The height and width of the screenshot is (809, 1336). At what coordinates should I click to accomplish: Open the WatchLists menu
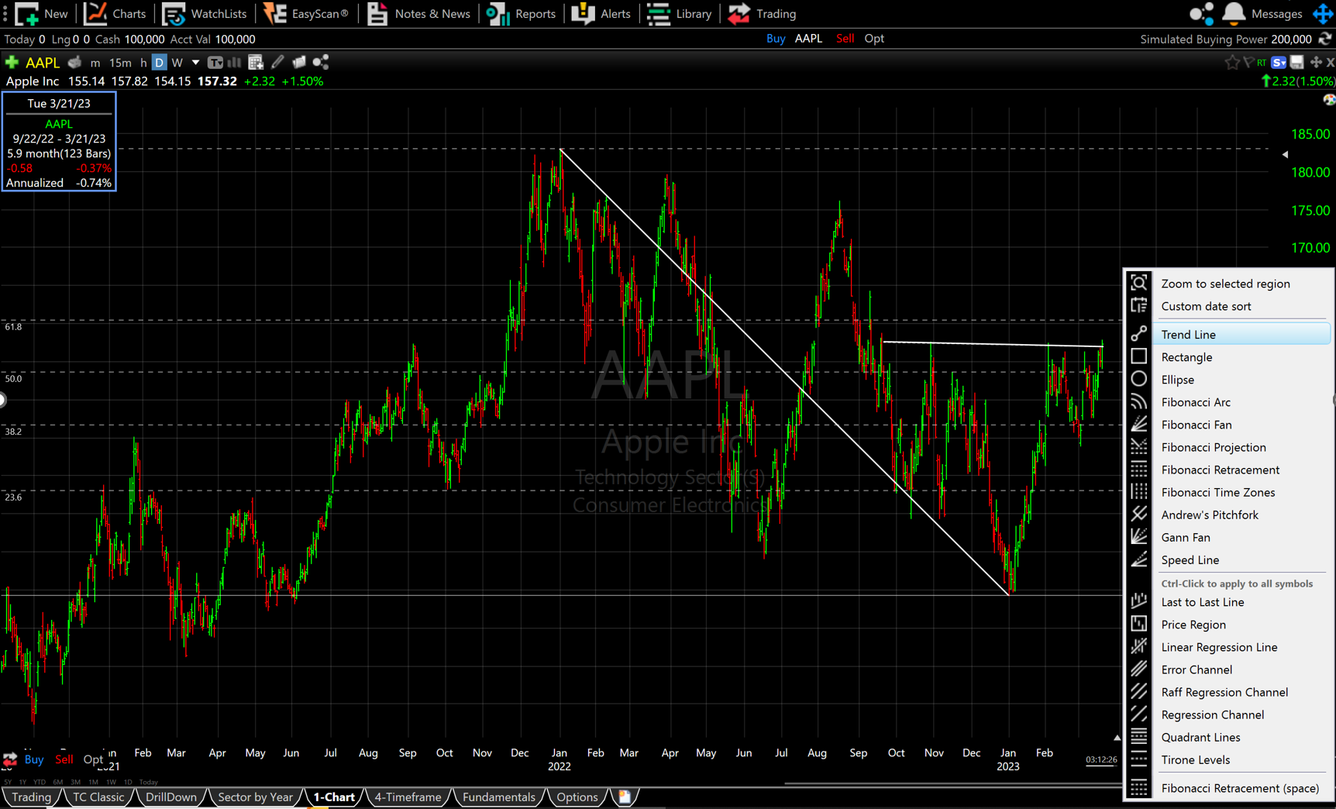[x=205, y=13]
